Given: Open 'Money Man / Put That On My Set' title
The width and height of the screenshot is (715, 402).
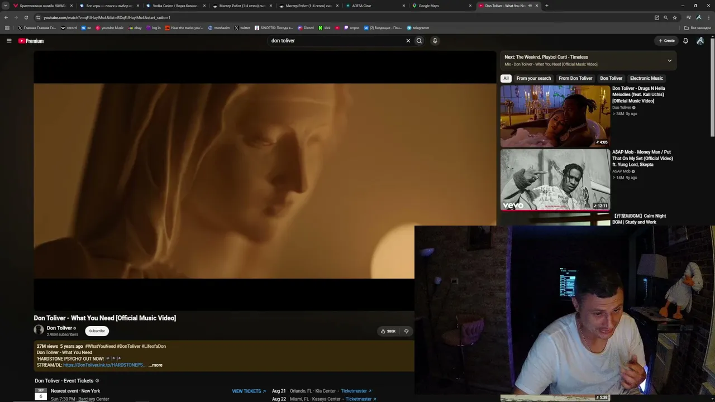Looking at the screenshot, I should [642, 158].
